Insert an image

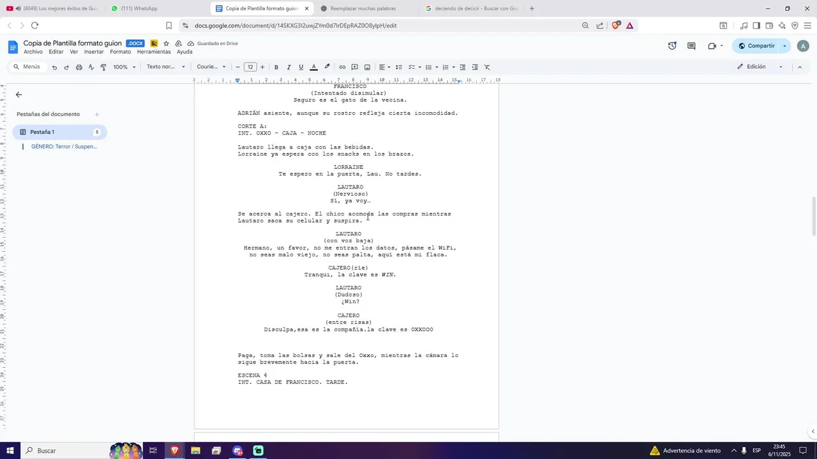tap(367, 67)
